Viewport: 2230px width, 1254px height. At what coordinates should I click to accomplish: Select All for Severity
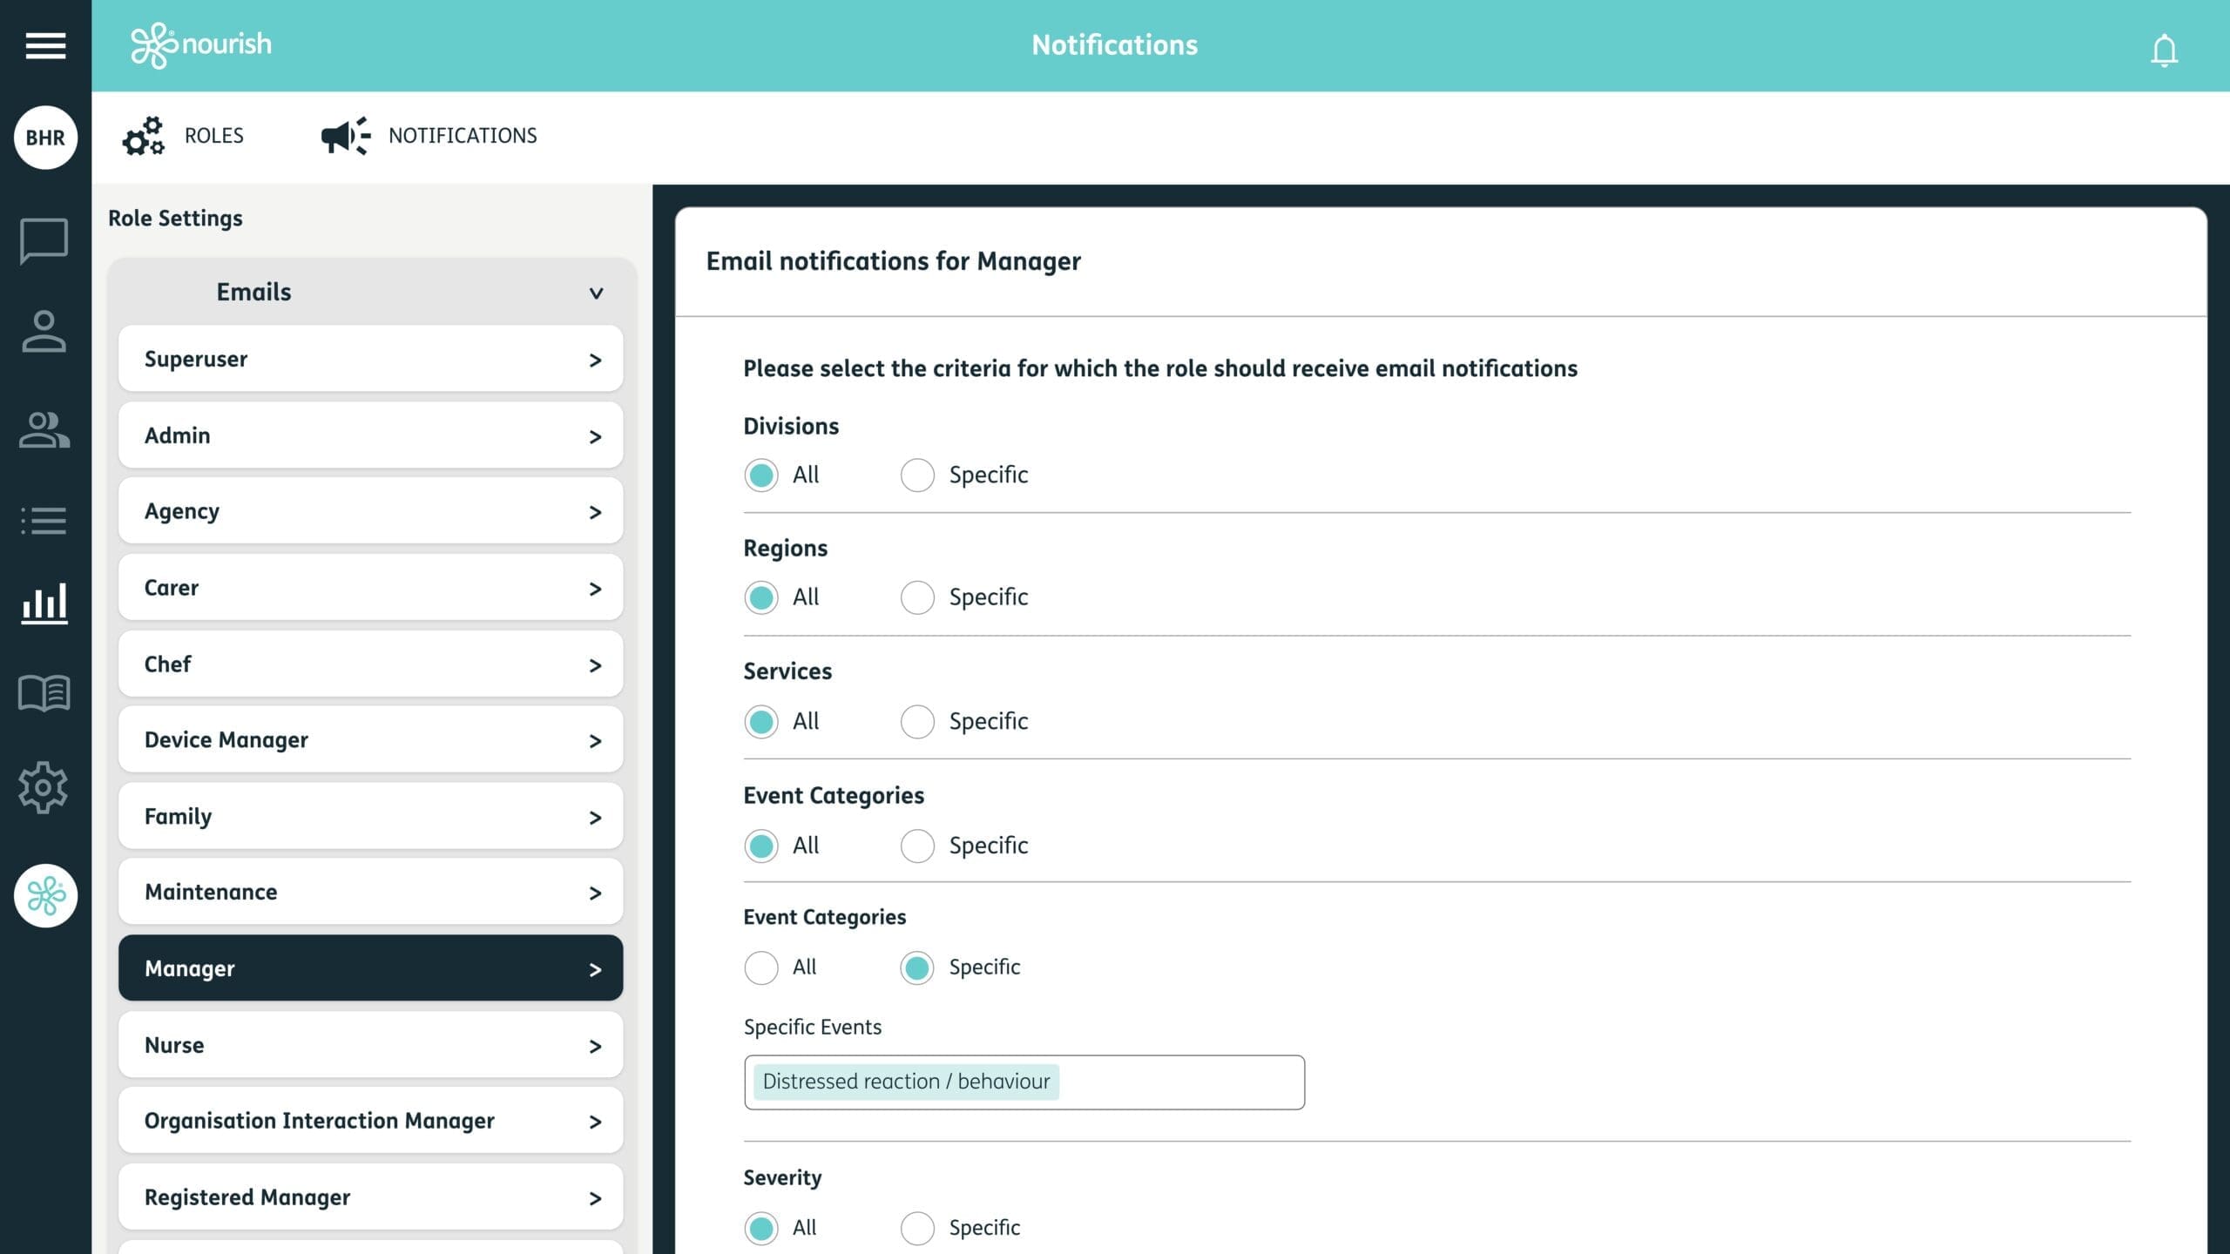[761, 1228]
